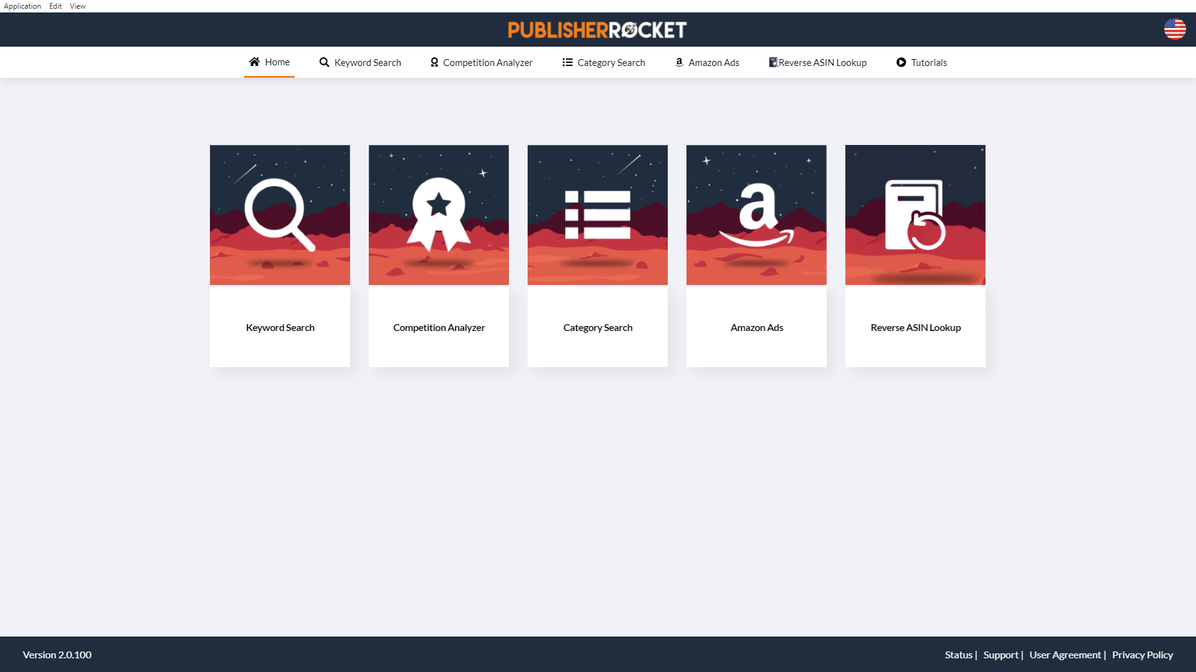Click the Category Search card label
This screenshot has width=1196, height=672.
click(597, 327)
